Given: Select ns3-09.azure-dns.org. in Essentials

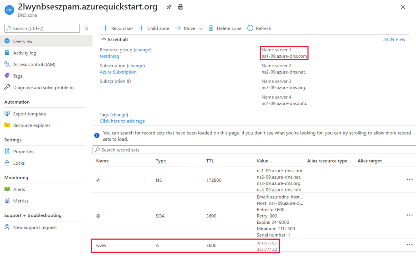Looking at the screenshot, I should 284,88.
